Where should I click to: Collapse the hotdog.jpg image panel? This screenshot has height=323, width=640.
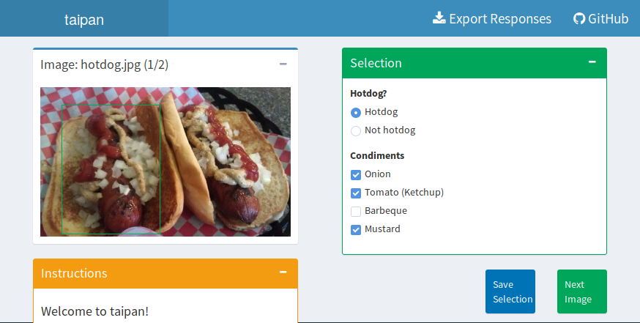click(x=283, y=64)
